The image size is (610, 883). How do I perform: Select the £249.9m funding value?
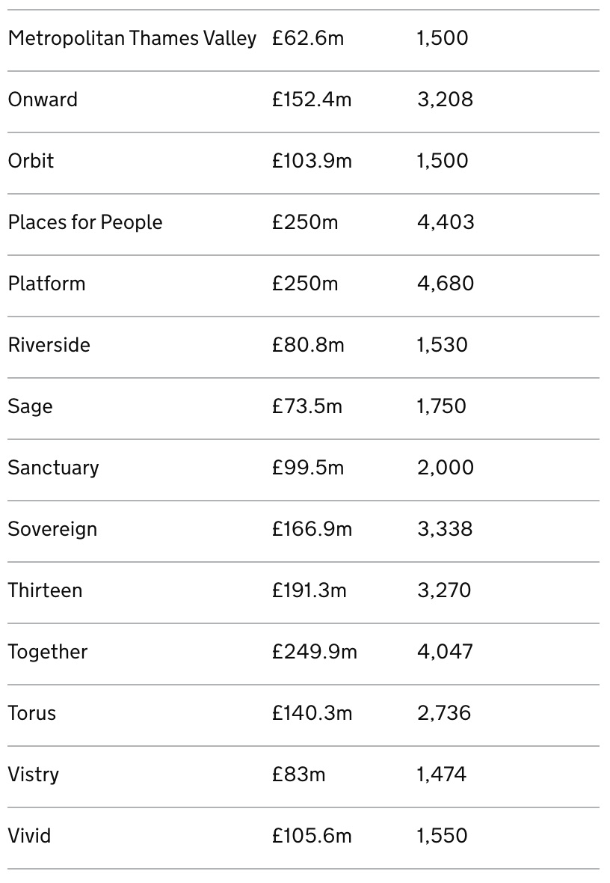click(x=315, y=652)
